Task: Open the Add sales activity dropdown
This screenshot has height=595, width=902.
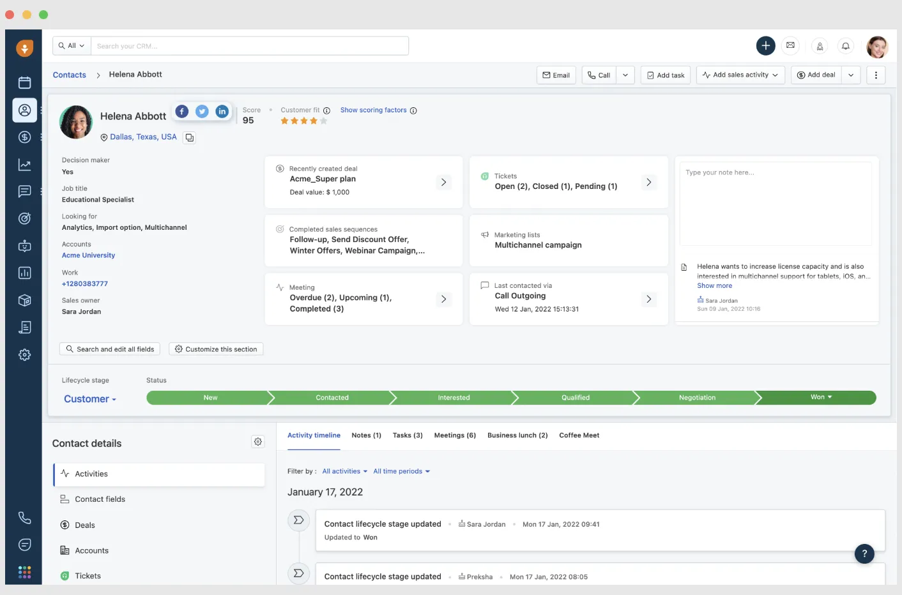Action: pos(740,75)
